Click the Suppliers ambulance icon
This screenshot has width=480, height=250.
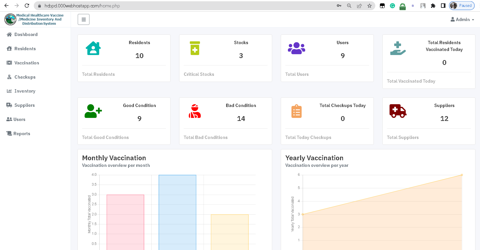398,111
